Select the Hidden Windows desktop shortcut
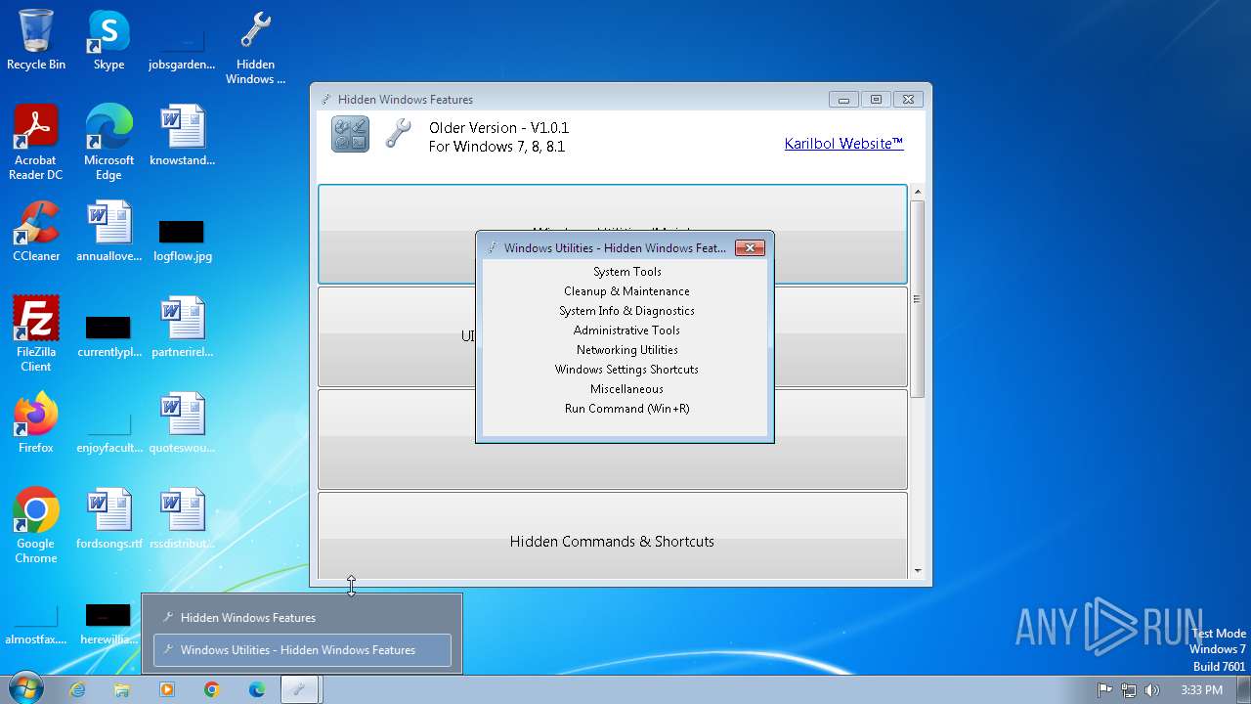1251x704 pixels. 255,48
